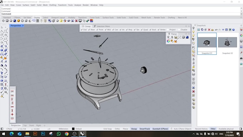Toggle Record History in status bar
The image size is (243, 137).
click(x=201, y=129)
